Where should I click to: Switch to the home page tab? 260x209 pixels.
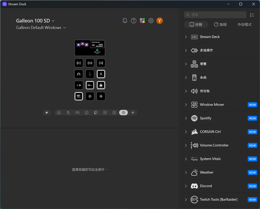[59, 113]
